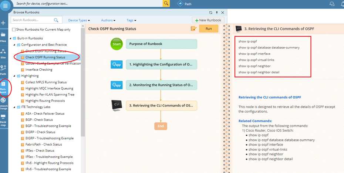Close the Browse Runbooks panel
Image resolution: width=344 pixels, height=173 pixels.
[x=222, y=13]
